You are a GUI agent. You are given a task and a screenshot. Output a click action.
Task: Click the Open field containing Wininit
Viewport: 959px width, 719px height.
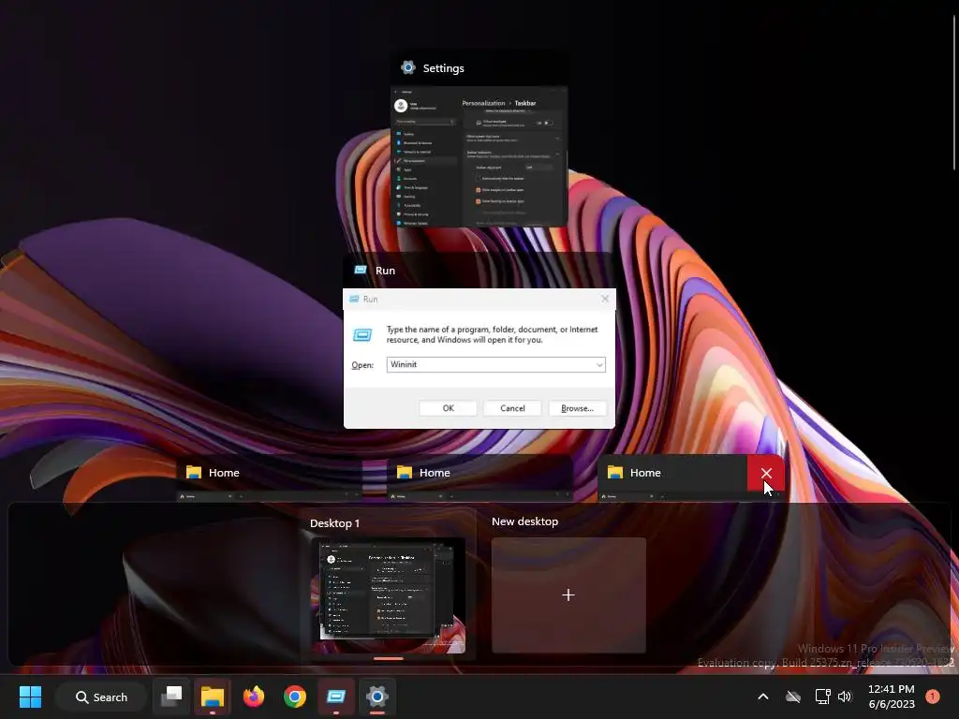495,364
